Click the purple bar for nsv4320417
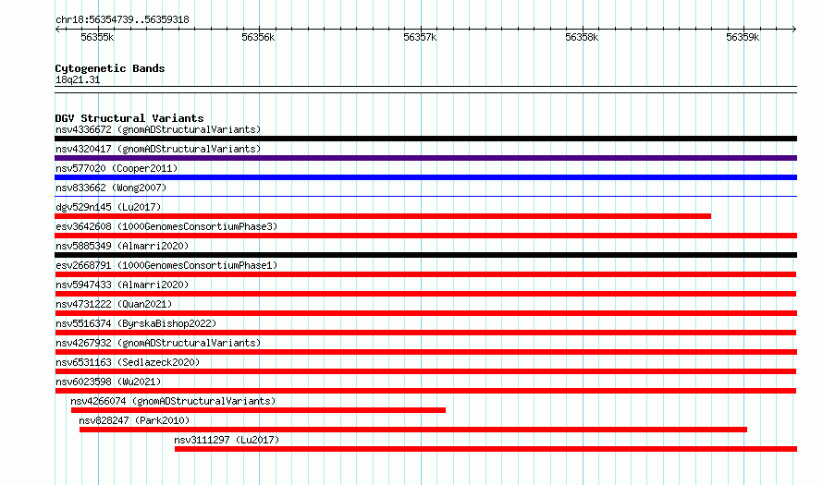This screenshot has width=823, height=485. (425, 158)
